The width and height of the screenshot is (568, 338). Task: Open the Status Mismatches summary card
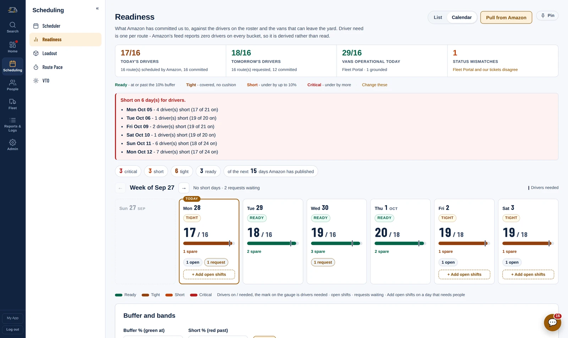coord(503,61)
